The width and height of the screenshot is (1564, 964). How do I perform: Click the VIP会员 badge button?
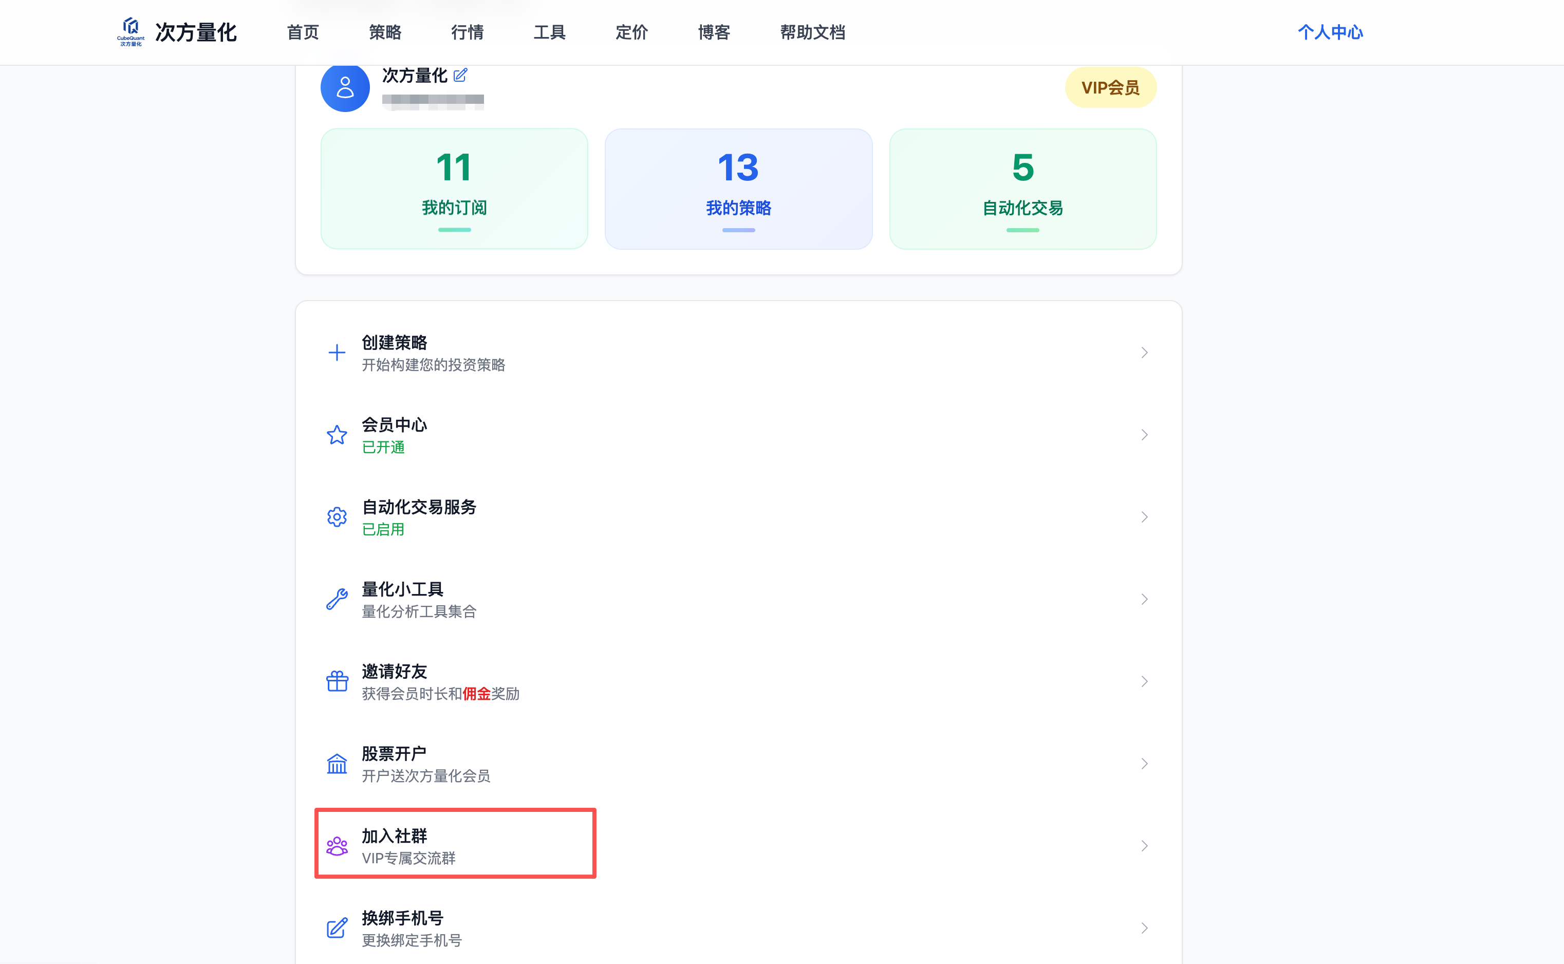click(1110, 87)
